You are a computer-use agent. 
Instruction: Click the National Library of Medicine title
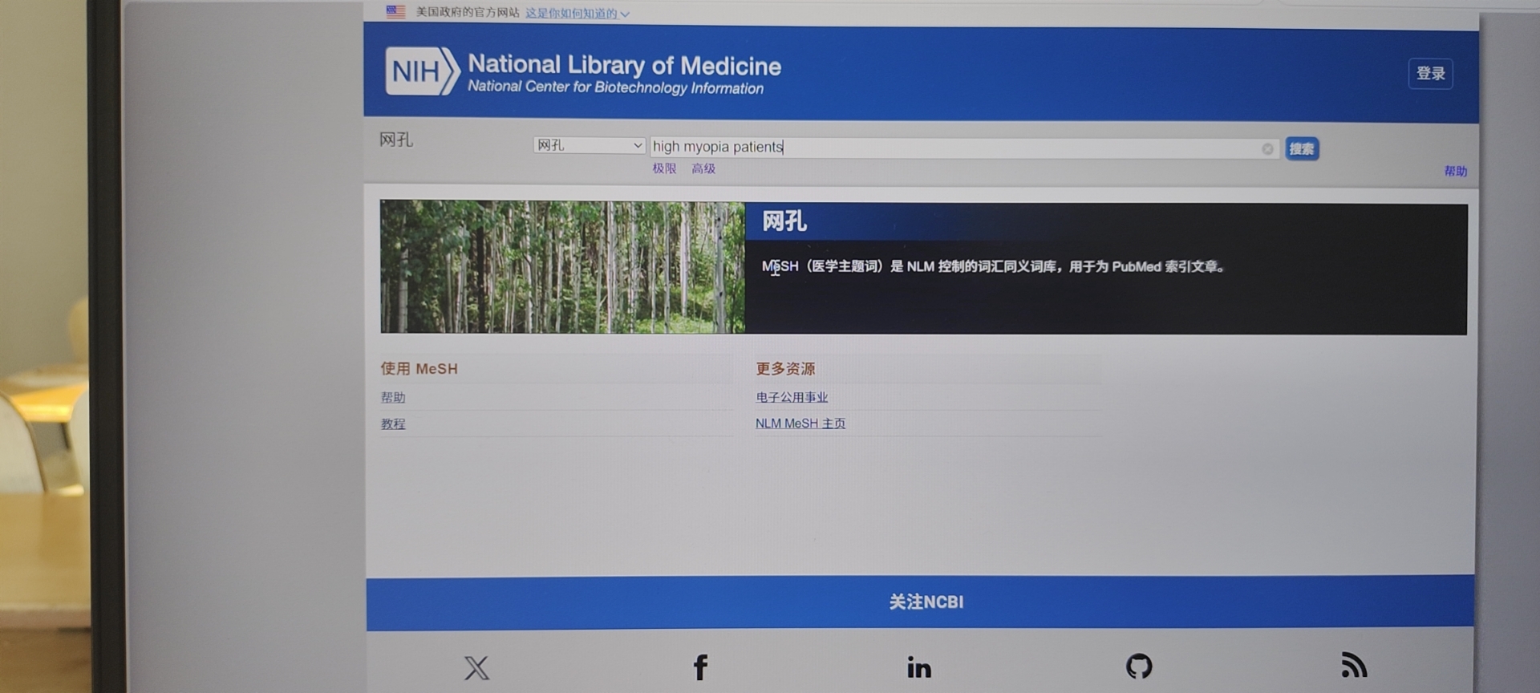point(624,65)
